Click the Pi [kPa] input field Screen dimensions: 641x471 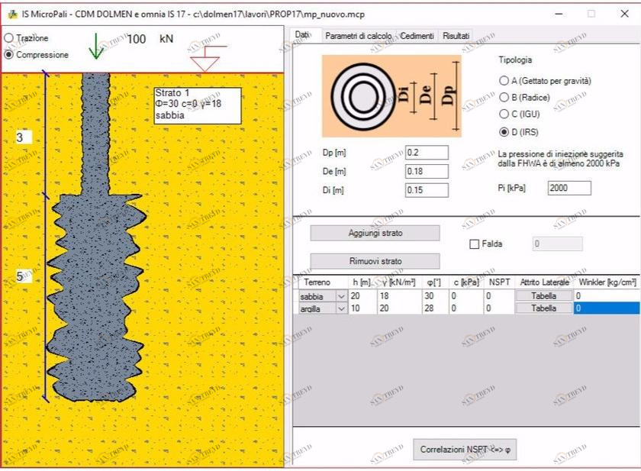pos(569,188)
